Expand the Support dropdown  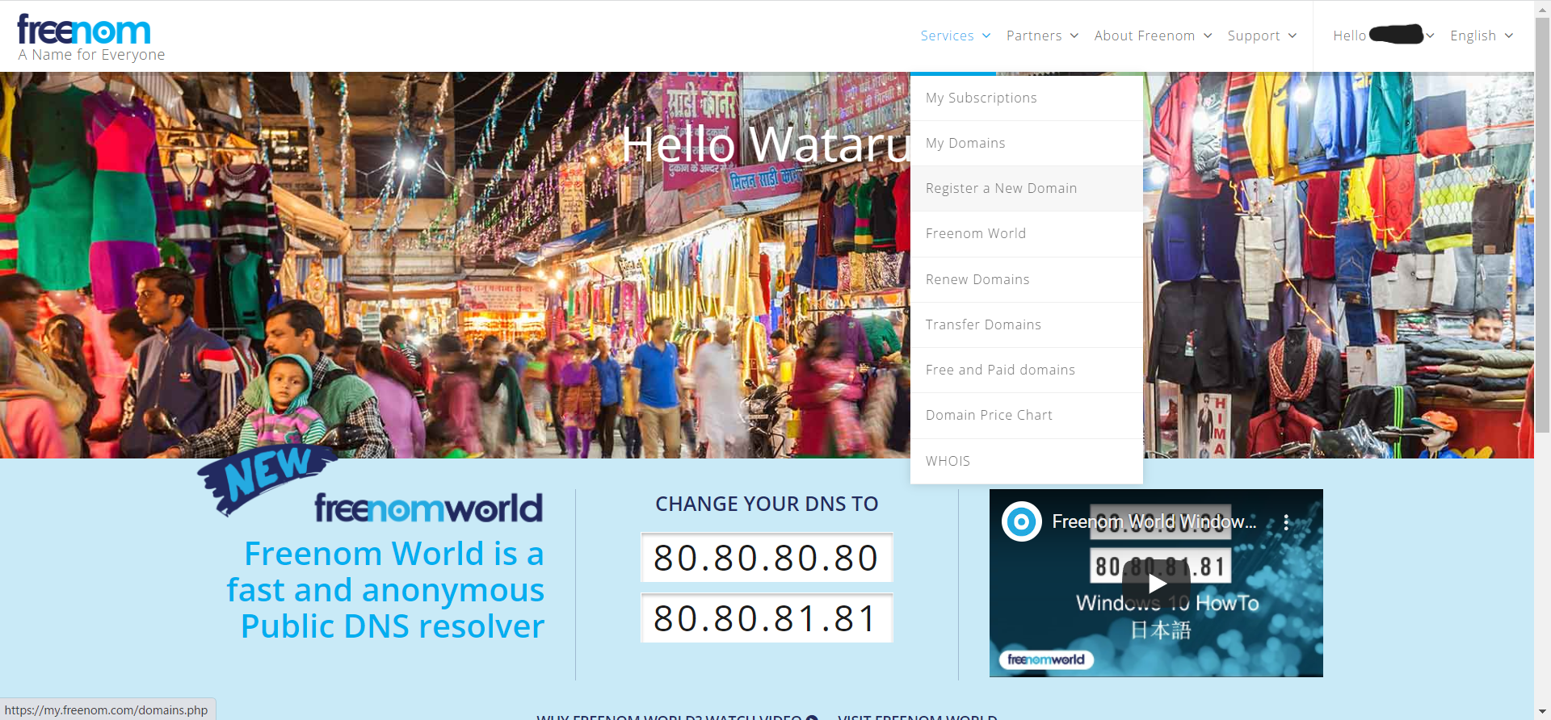tap(1262, 36)
